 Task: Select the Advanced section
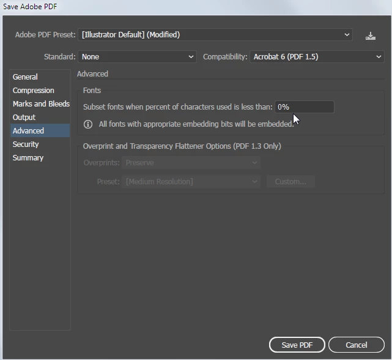pos(40,130)
